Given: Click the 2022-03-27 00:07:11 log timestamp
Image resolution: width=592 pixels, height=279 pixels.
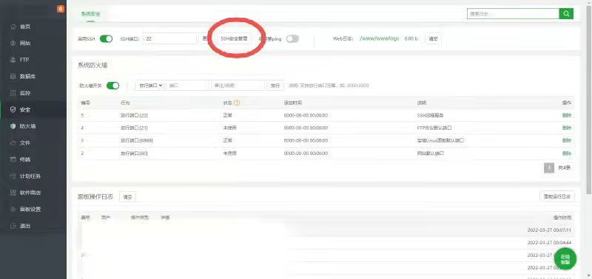Looking at the screenshot, I should [x=549, y=230].
